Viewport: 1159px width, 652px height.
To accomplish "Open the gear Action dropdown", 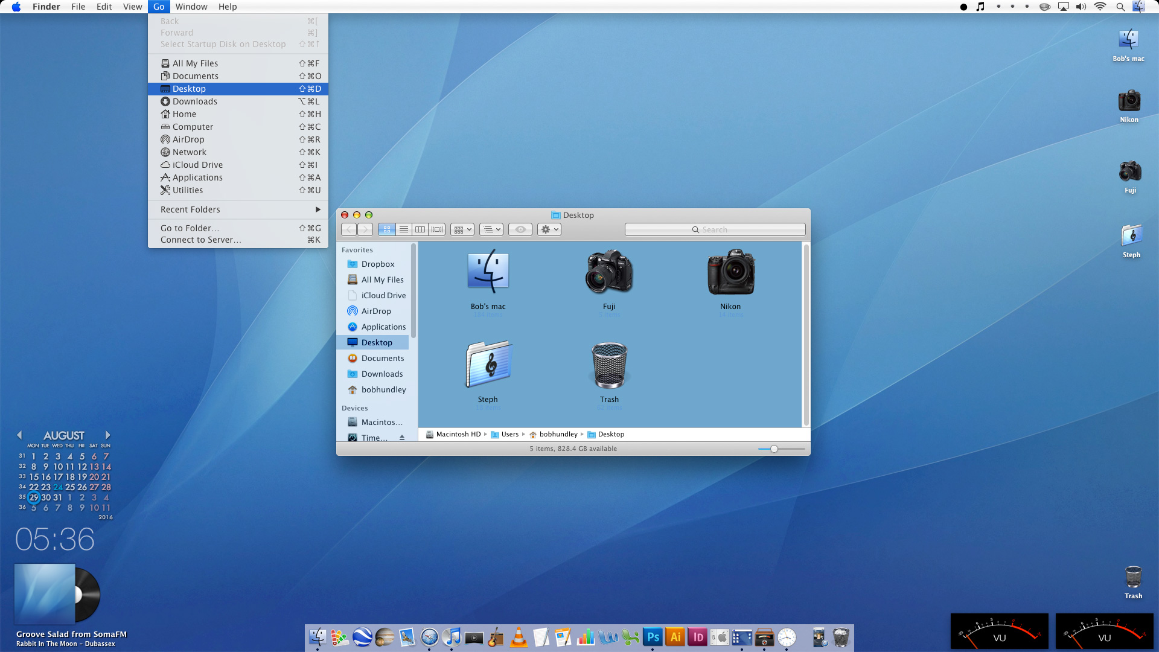I will pyautogui.click(x=549, y=229).
